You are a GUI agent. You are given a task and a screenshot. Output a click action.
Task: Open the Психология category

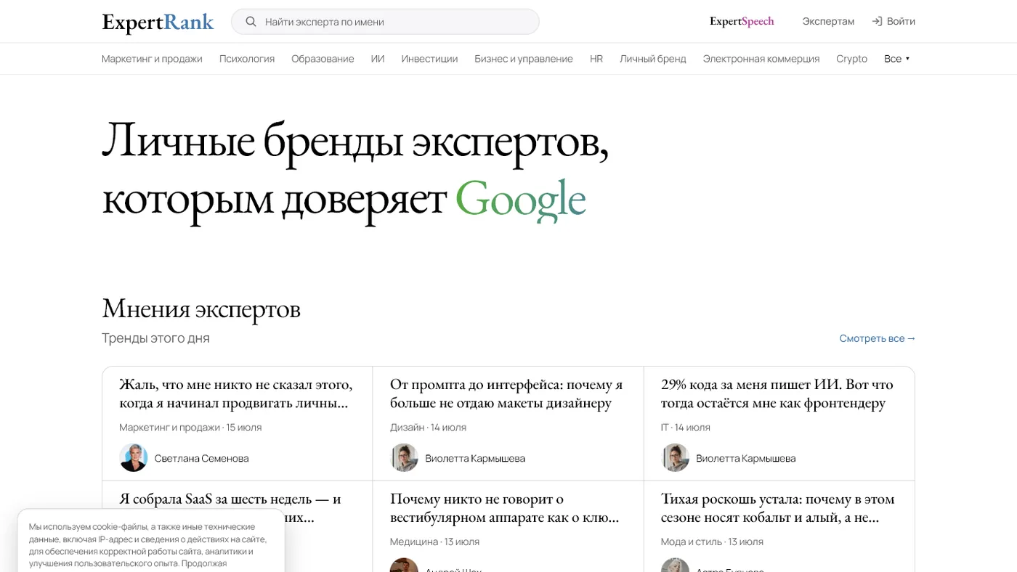pyautogui.click(x=247, y=59)
